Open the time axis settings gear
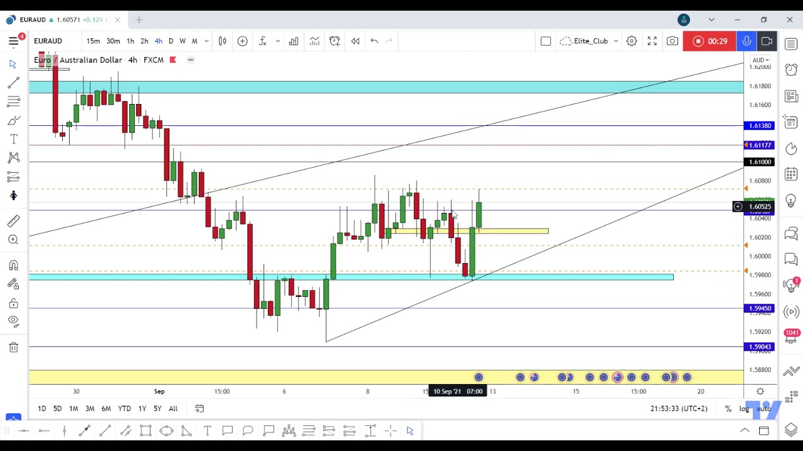 coord(760,391)
